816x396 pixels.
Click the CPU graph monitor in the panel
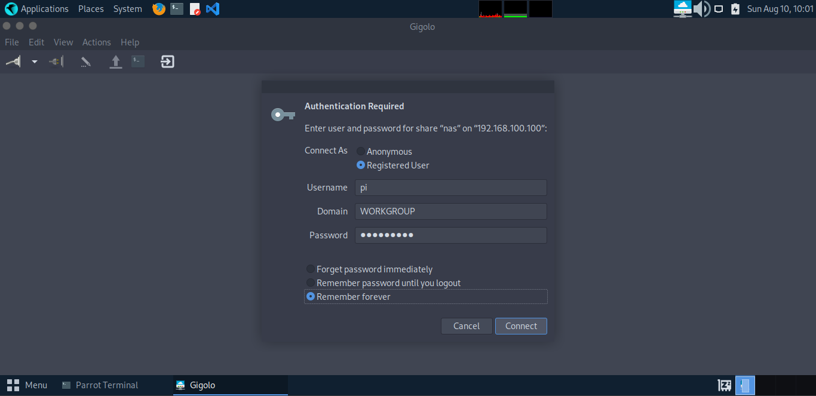pos(490,8)
